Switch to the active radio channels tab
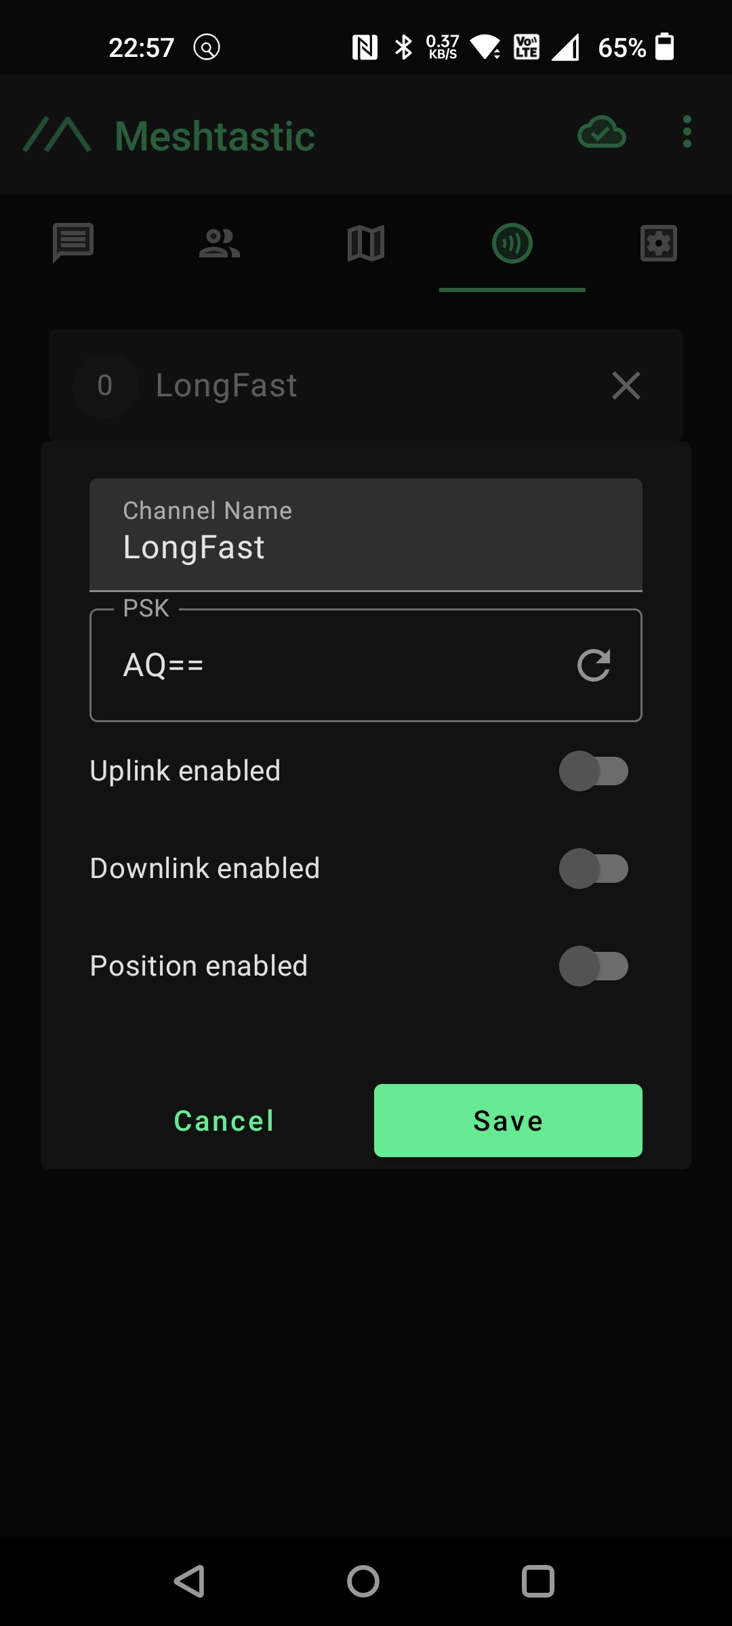This screenshot has width=732, height=1626. 512,244
